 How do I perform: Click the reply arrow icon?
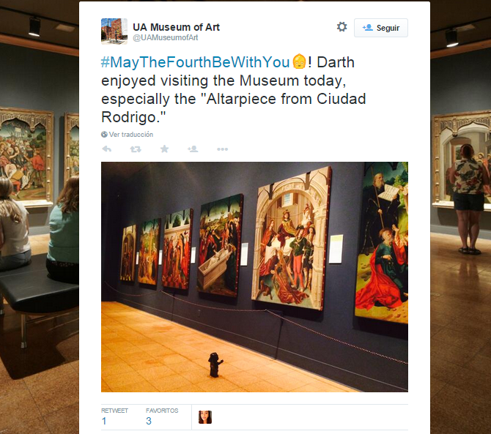107,149
